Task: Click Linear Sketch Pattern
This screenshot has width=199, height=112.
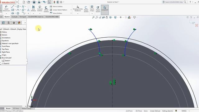Action: pyautogui.click(x=58, y=10)
